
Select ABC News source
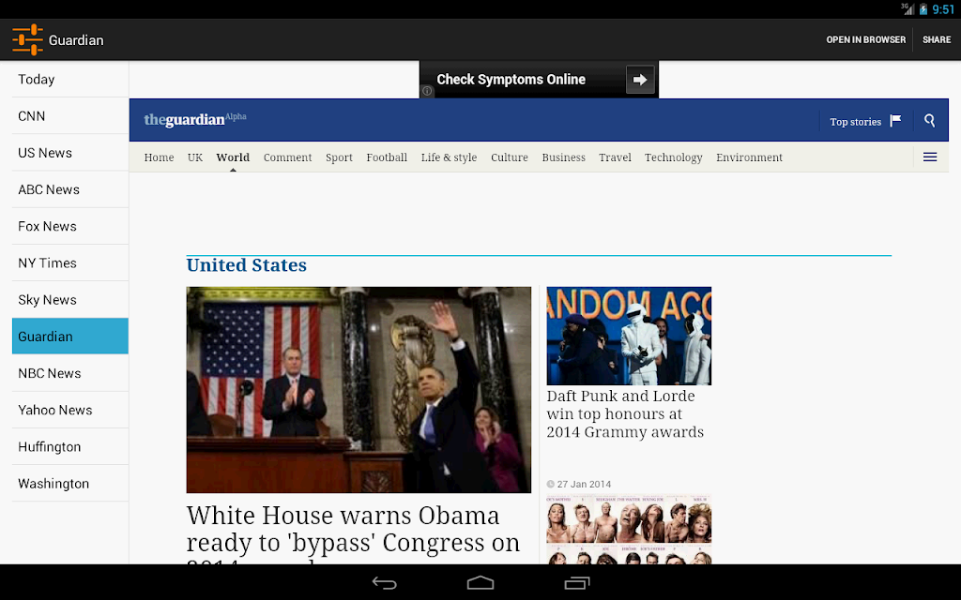69,189
